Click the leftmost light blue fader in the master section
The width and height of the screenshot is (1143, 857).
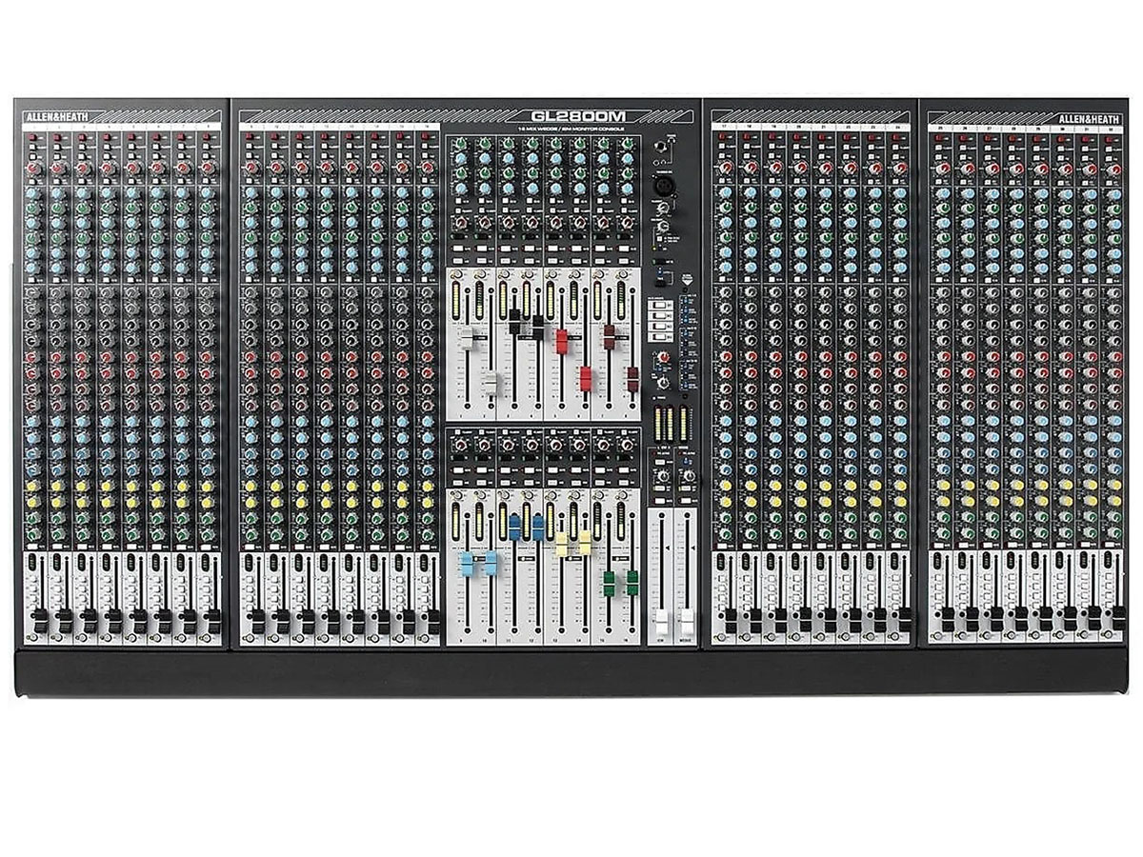(467, 563)
